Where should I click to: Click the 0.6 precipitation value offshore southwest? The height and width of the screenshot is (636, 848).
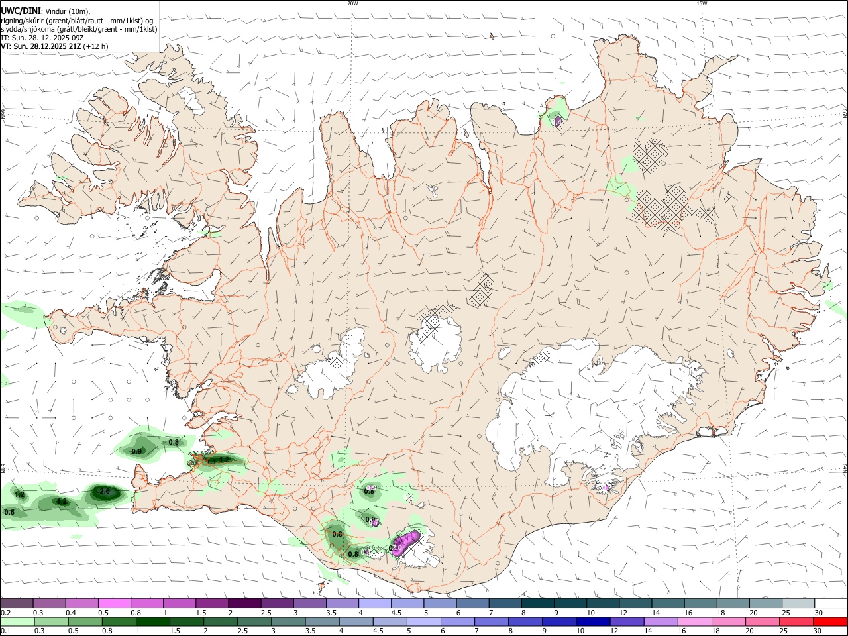pos(9,512)
